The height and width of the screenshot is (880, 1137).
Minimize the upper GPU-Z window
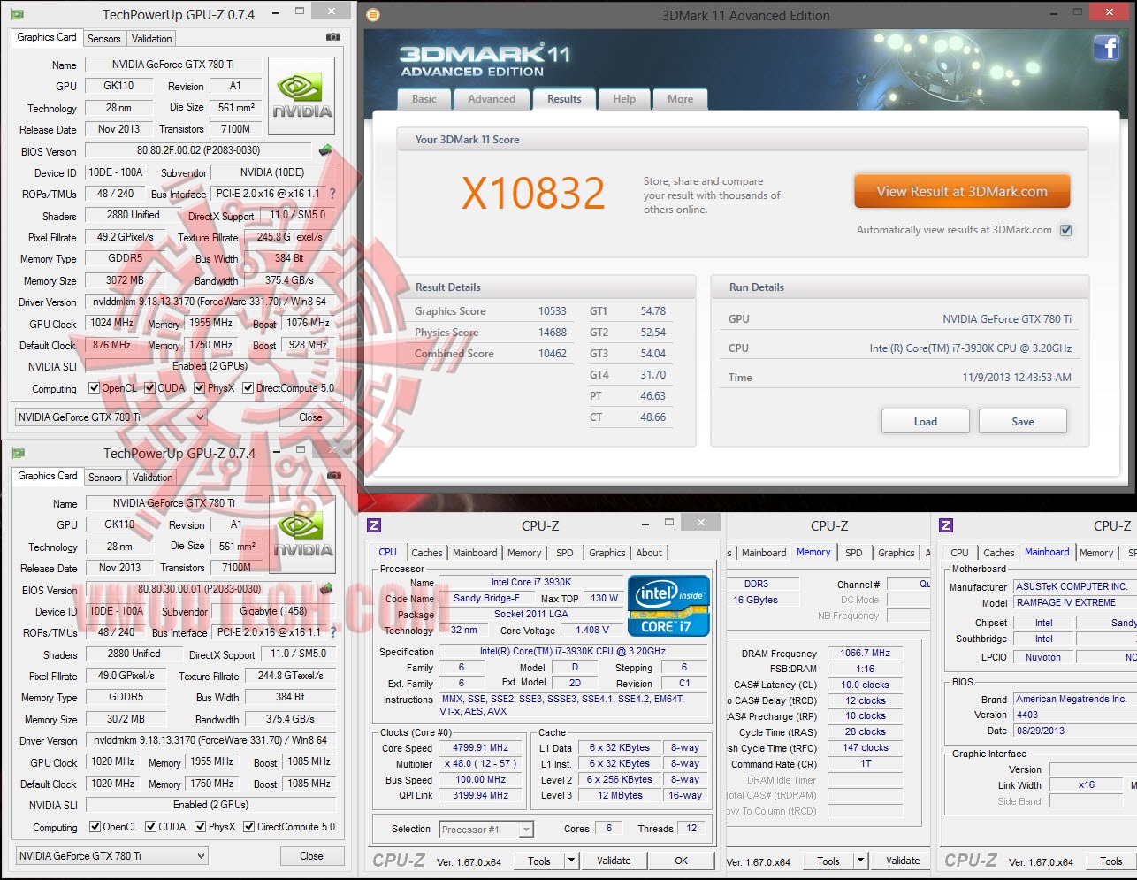[278, 12]
